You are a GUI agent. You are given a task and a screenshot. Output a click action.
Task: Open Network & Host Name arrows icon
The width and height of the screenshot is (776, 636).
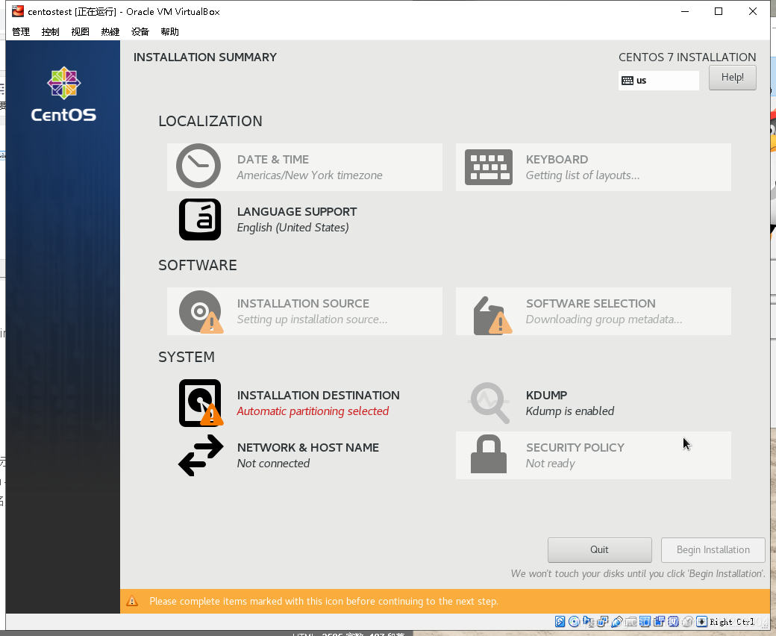click(x=201, y=455)
